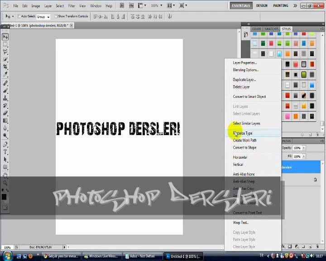
Task: Select the Zoom tool
Action: 5,183
